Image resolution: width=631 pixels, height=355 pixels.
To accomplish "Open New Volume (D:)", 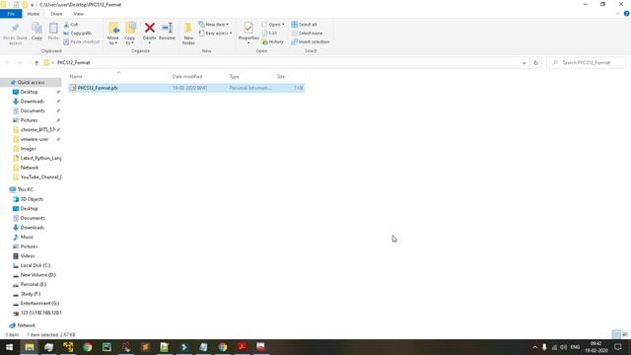I will tap(37, 275).
